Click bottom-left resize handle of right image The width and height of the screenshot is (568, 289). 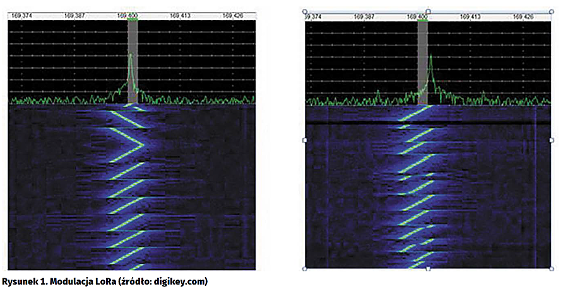pyautogui.click(x=305, y=269)
